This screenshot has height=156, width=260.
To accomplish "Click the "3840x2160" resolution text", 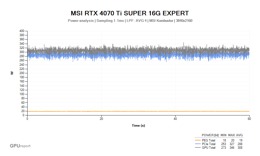I will [184, 21].
